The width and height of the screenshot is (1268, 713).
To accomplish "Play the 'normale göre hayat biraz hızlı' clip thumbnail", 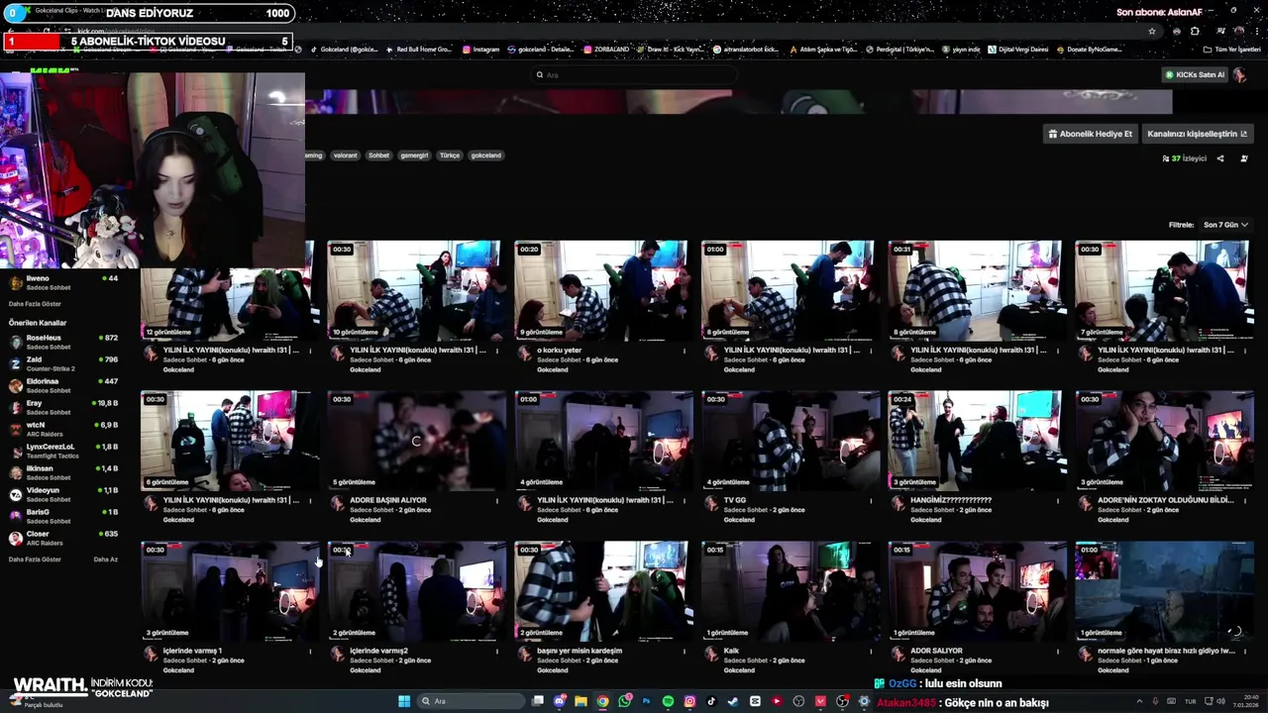I will click(1163, 591).
